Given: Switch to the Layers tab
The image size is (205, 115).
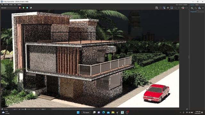Looking at the screenshot, I should [x=192, y=5].
